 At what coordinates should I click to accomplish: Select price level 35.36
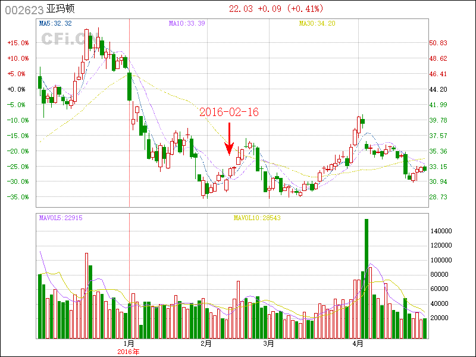coord(438,151)
